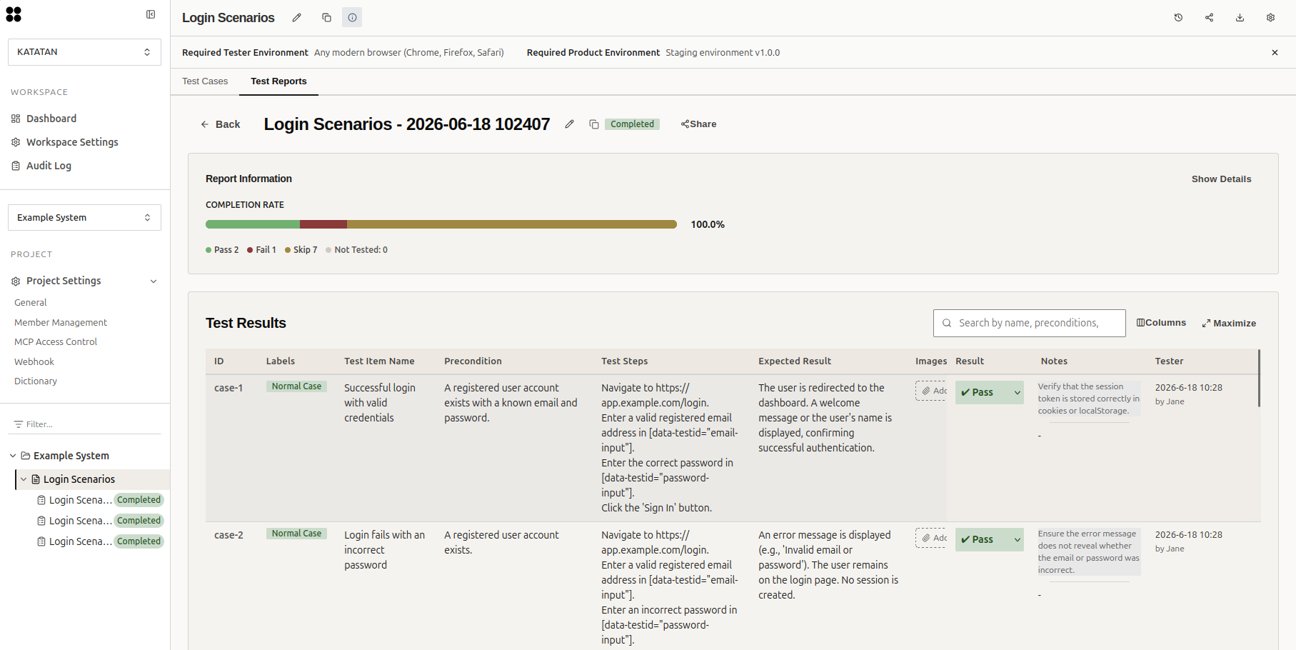Open General project settings

(x=31, y=303)
